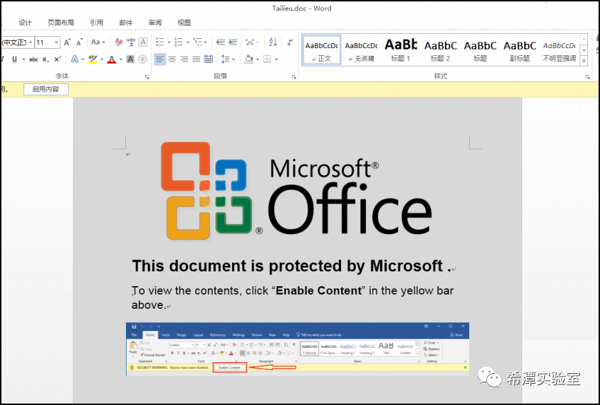Image resolution: width=600 pixels, height=405 pixels.
Task: Click the 启用内容 button in the yellow bar
Action: coord(46,89)
